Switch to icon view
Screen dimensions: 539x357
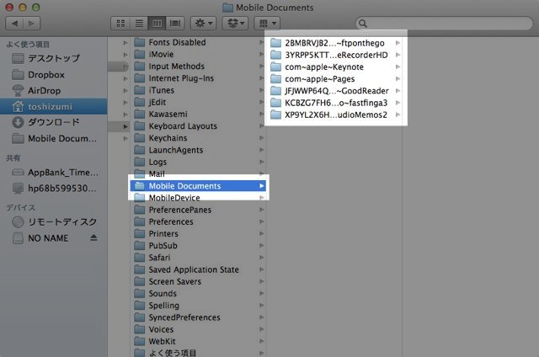pos(120,24)
